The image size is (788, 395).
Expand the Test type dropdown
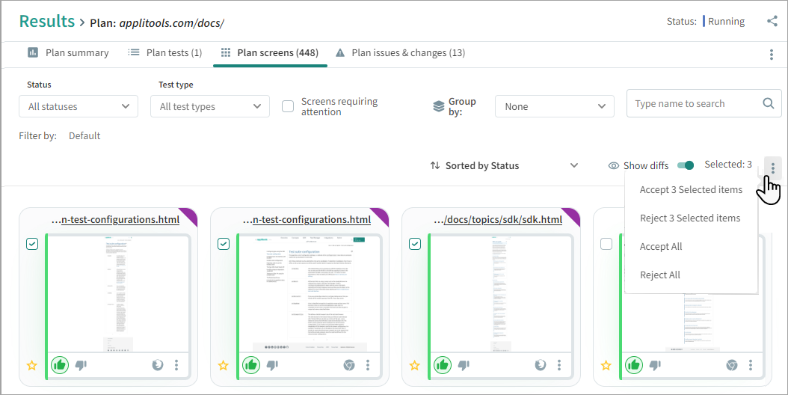click(214, 106)
